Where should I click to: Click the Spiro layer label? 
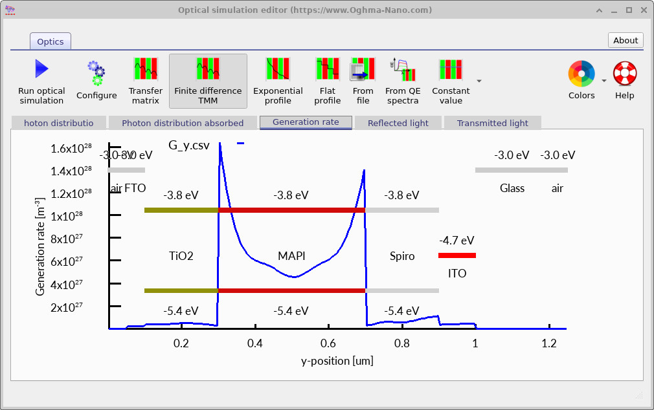[x=402, y=256]
